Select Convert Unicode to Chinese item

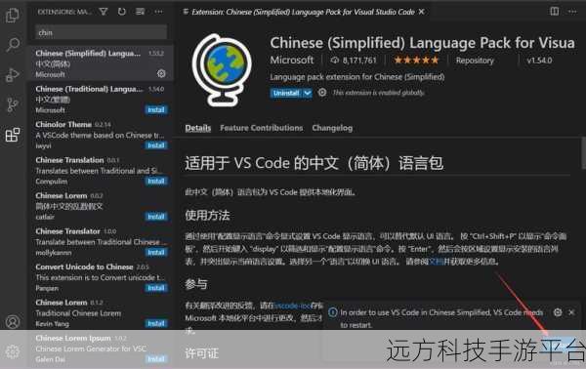pyautogui.click(x=101, y=277)
